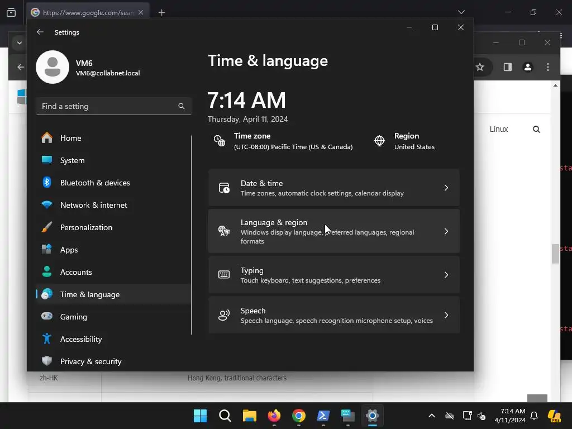Open Language & region settings
Screen dimensions: 572x429
[334, 231]
